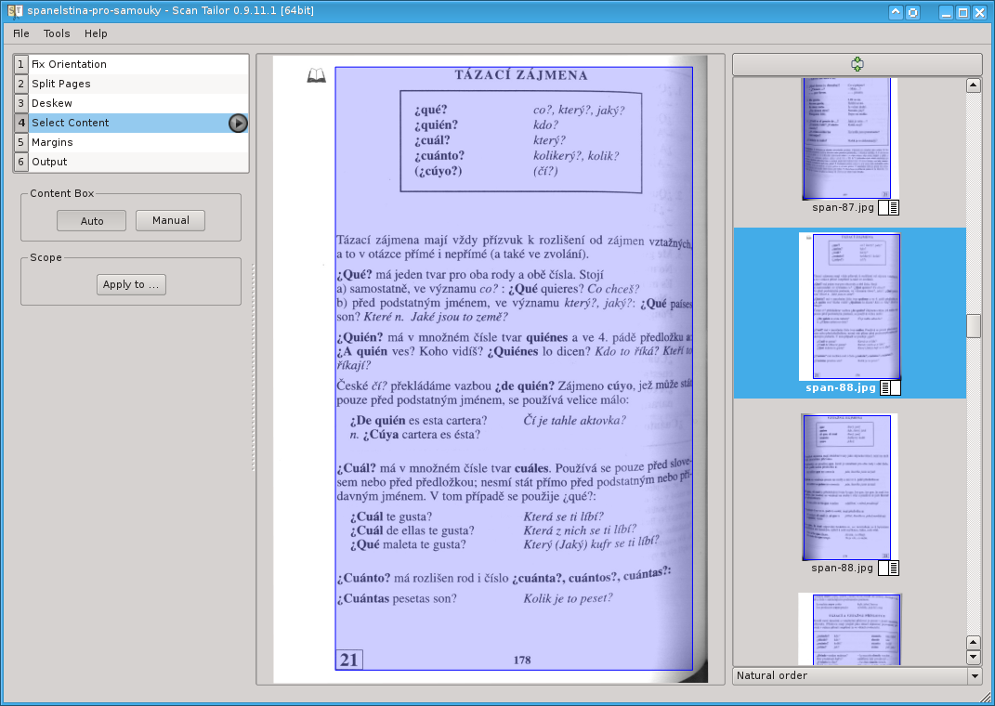Click the keep-current-page-in-view green arrows button
The height and width of the screenshot is (706, 995).
[x=858, y=64]
